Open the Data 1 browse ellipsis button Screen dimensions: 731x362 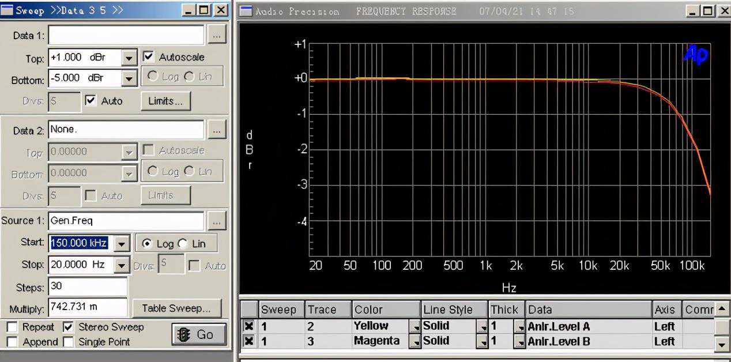coord(216,35)
